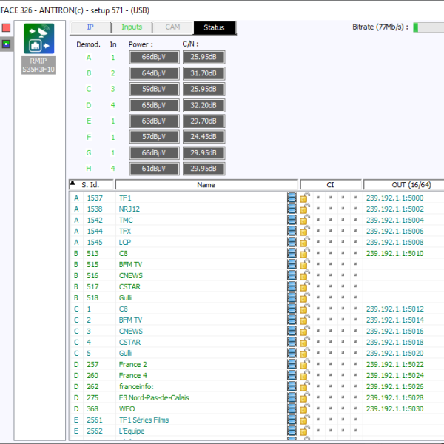Toggle first CI checkbox for TMC row

[x=317, y=221]
